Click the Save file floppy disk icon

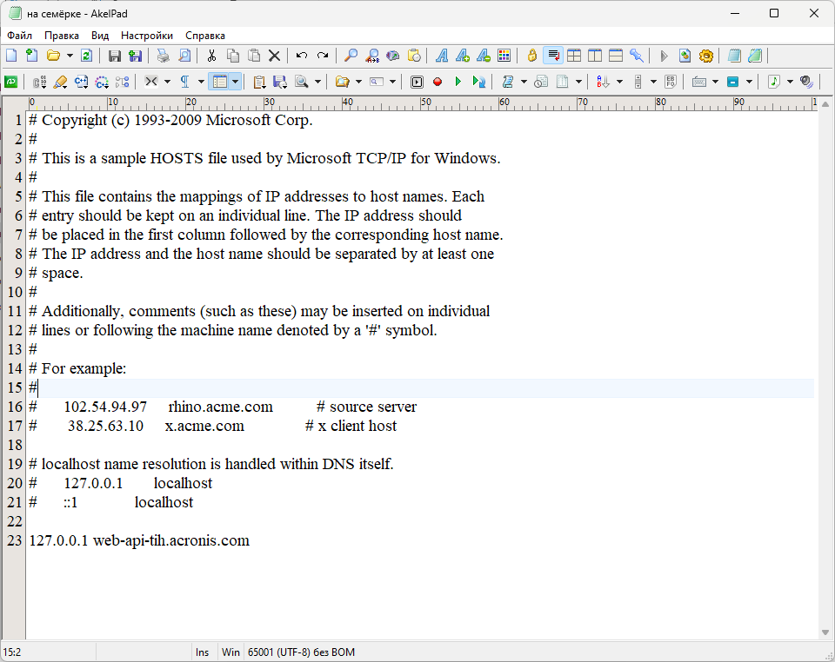pos(115,56)
